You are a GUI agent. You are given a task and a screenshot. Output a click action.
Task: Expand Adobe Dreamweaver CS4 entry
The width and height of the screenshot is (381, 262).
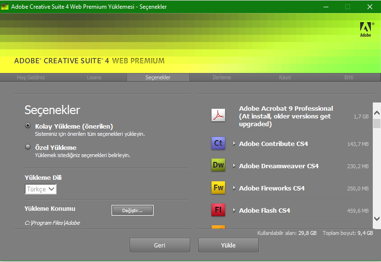234,166
